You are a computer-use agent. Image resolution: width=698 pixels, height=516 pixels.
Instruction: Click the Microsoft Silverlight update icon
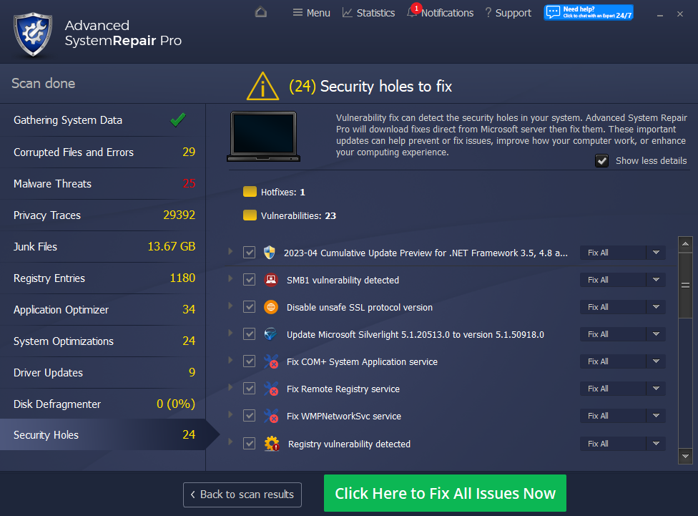point(270,334)
